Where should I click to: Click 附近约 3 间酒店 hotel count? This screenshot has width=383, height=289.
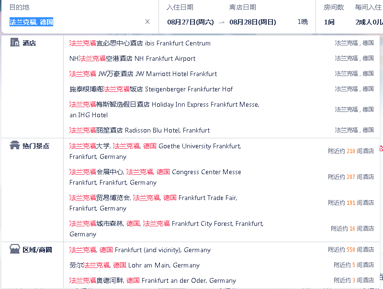tap(354, 280)
